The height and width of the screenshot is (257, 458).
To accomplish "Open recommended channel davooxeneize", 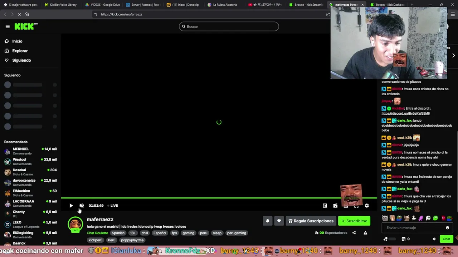I will coord(30,182).
